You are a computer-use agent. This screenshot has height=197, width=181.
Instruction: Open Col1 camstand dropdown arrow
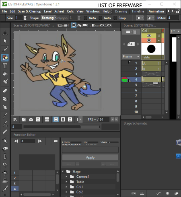pos(159,40)
